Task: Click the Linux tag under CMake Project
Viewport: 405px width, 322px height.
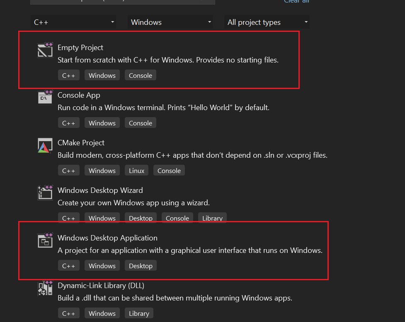Action: click(x=137, y=171)
